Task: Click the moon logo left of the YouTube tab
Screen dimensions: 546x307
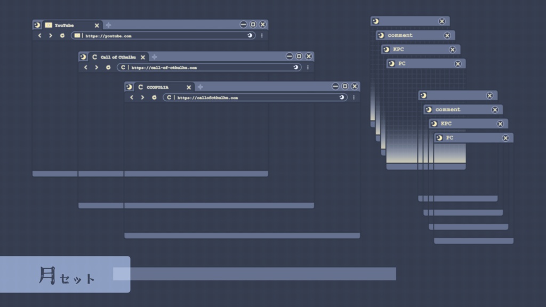Action: tap(37, 25)
